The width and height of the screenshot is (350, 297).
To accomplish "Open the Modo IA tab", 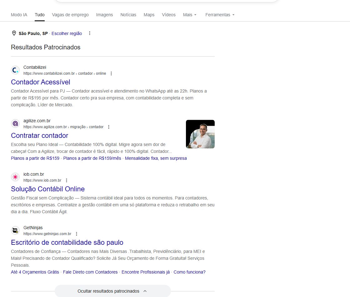I will coord(19,15).
